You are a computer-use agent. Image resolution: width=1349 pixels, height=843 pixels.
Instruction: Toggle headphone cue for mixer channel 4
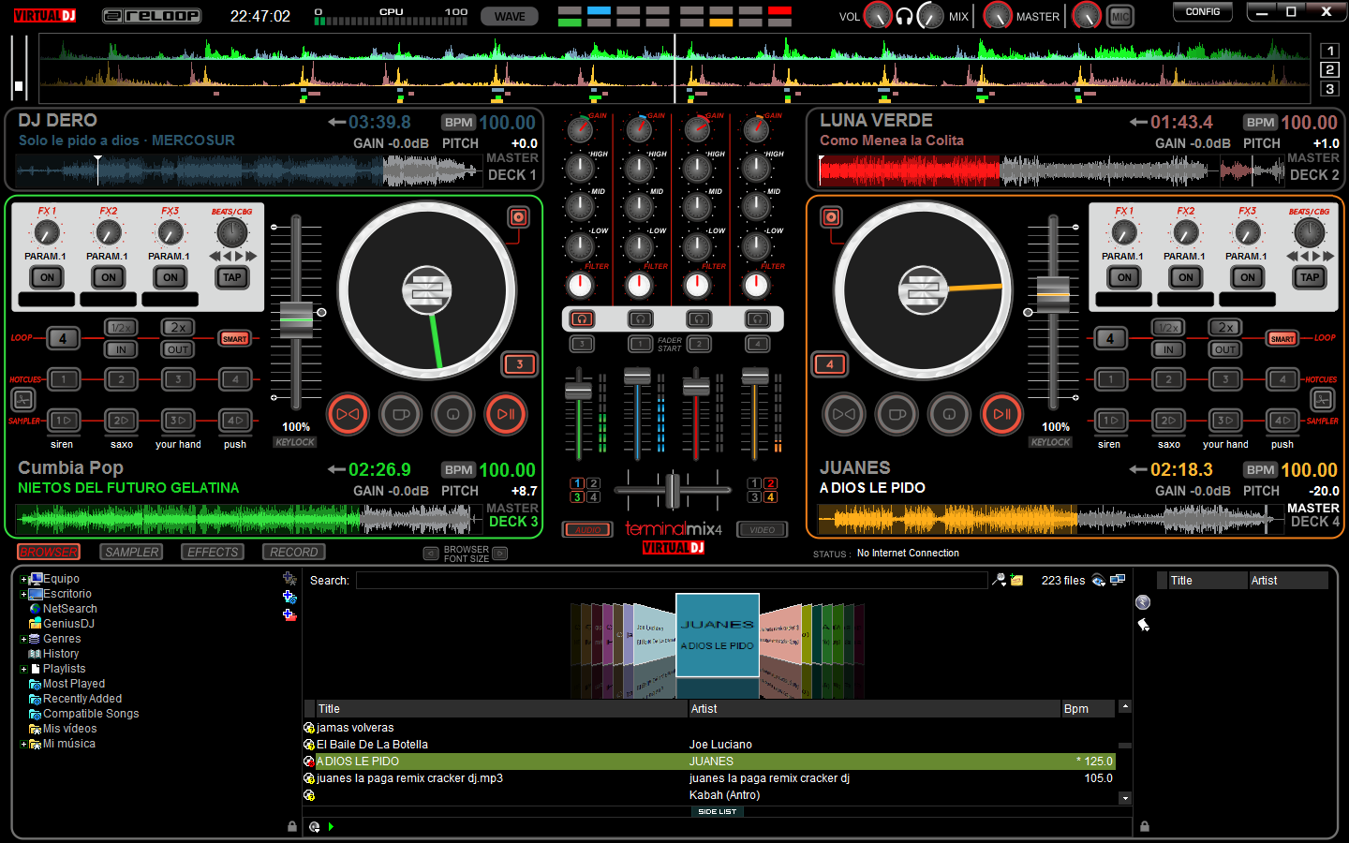click(757, 319)
